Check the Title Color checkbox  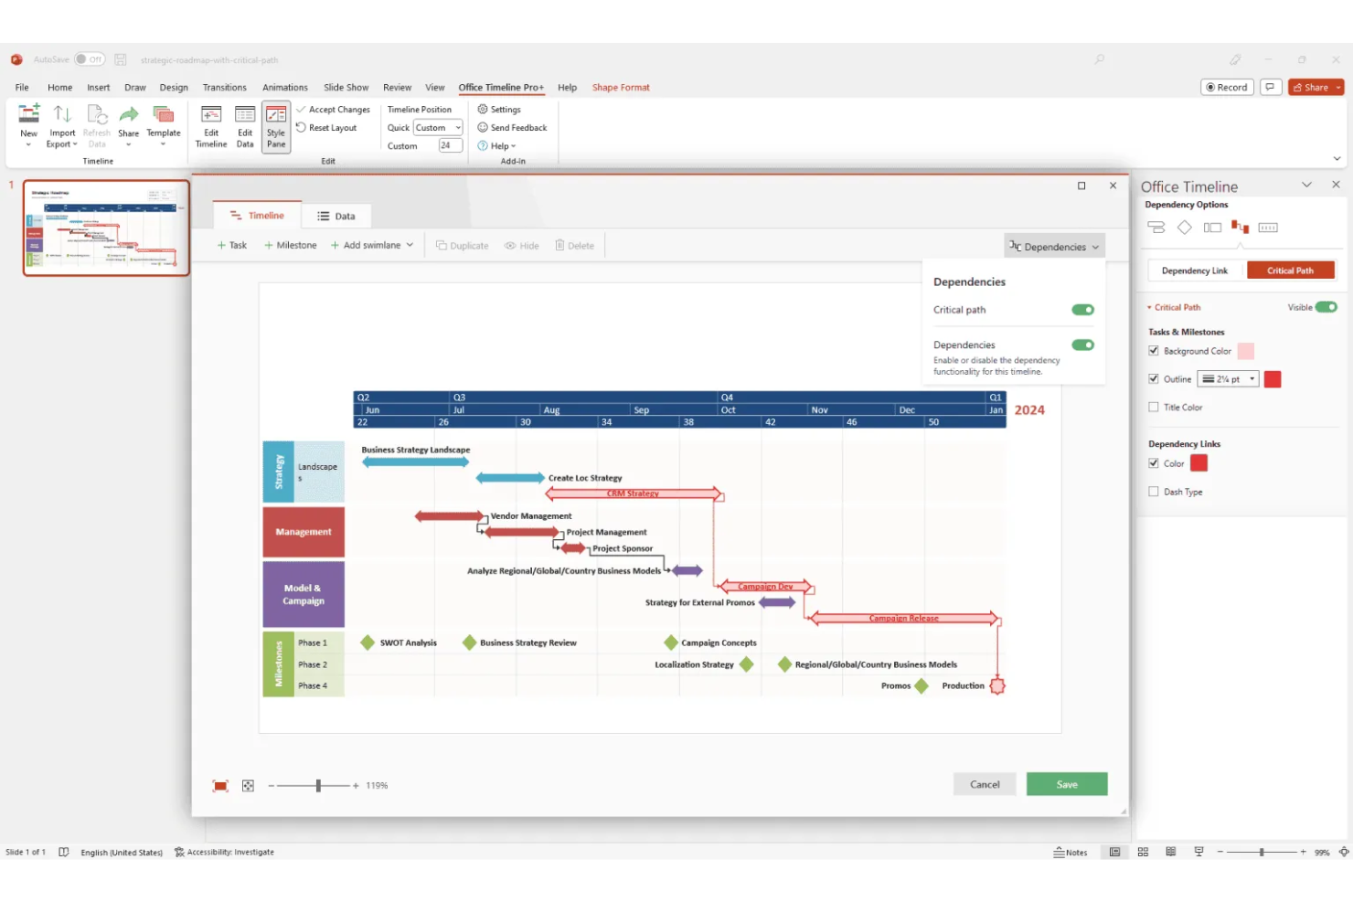click(1153, 407)
